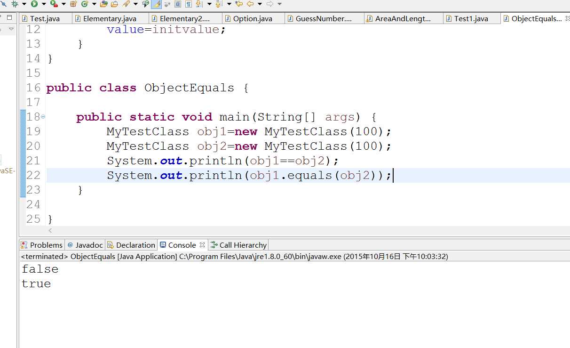The image size is (570, 348).
Task: Click line number 24 in the gutter
Action: [33, 204]
